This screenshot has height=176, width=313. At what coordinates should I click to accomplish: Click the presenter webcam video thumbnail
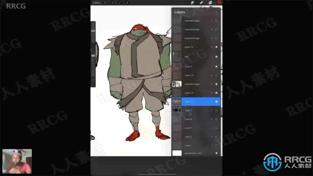(17, 161)
